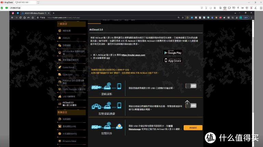Open the AnyDesk chat icon

[x=234, y=8]
